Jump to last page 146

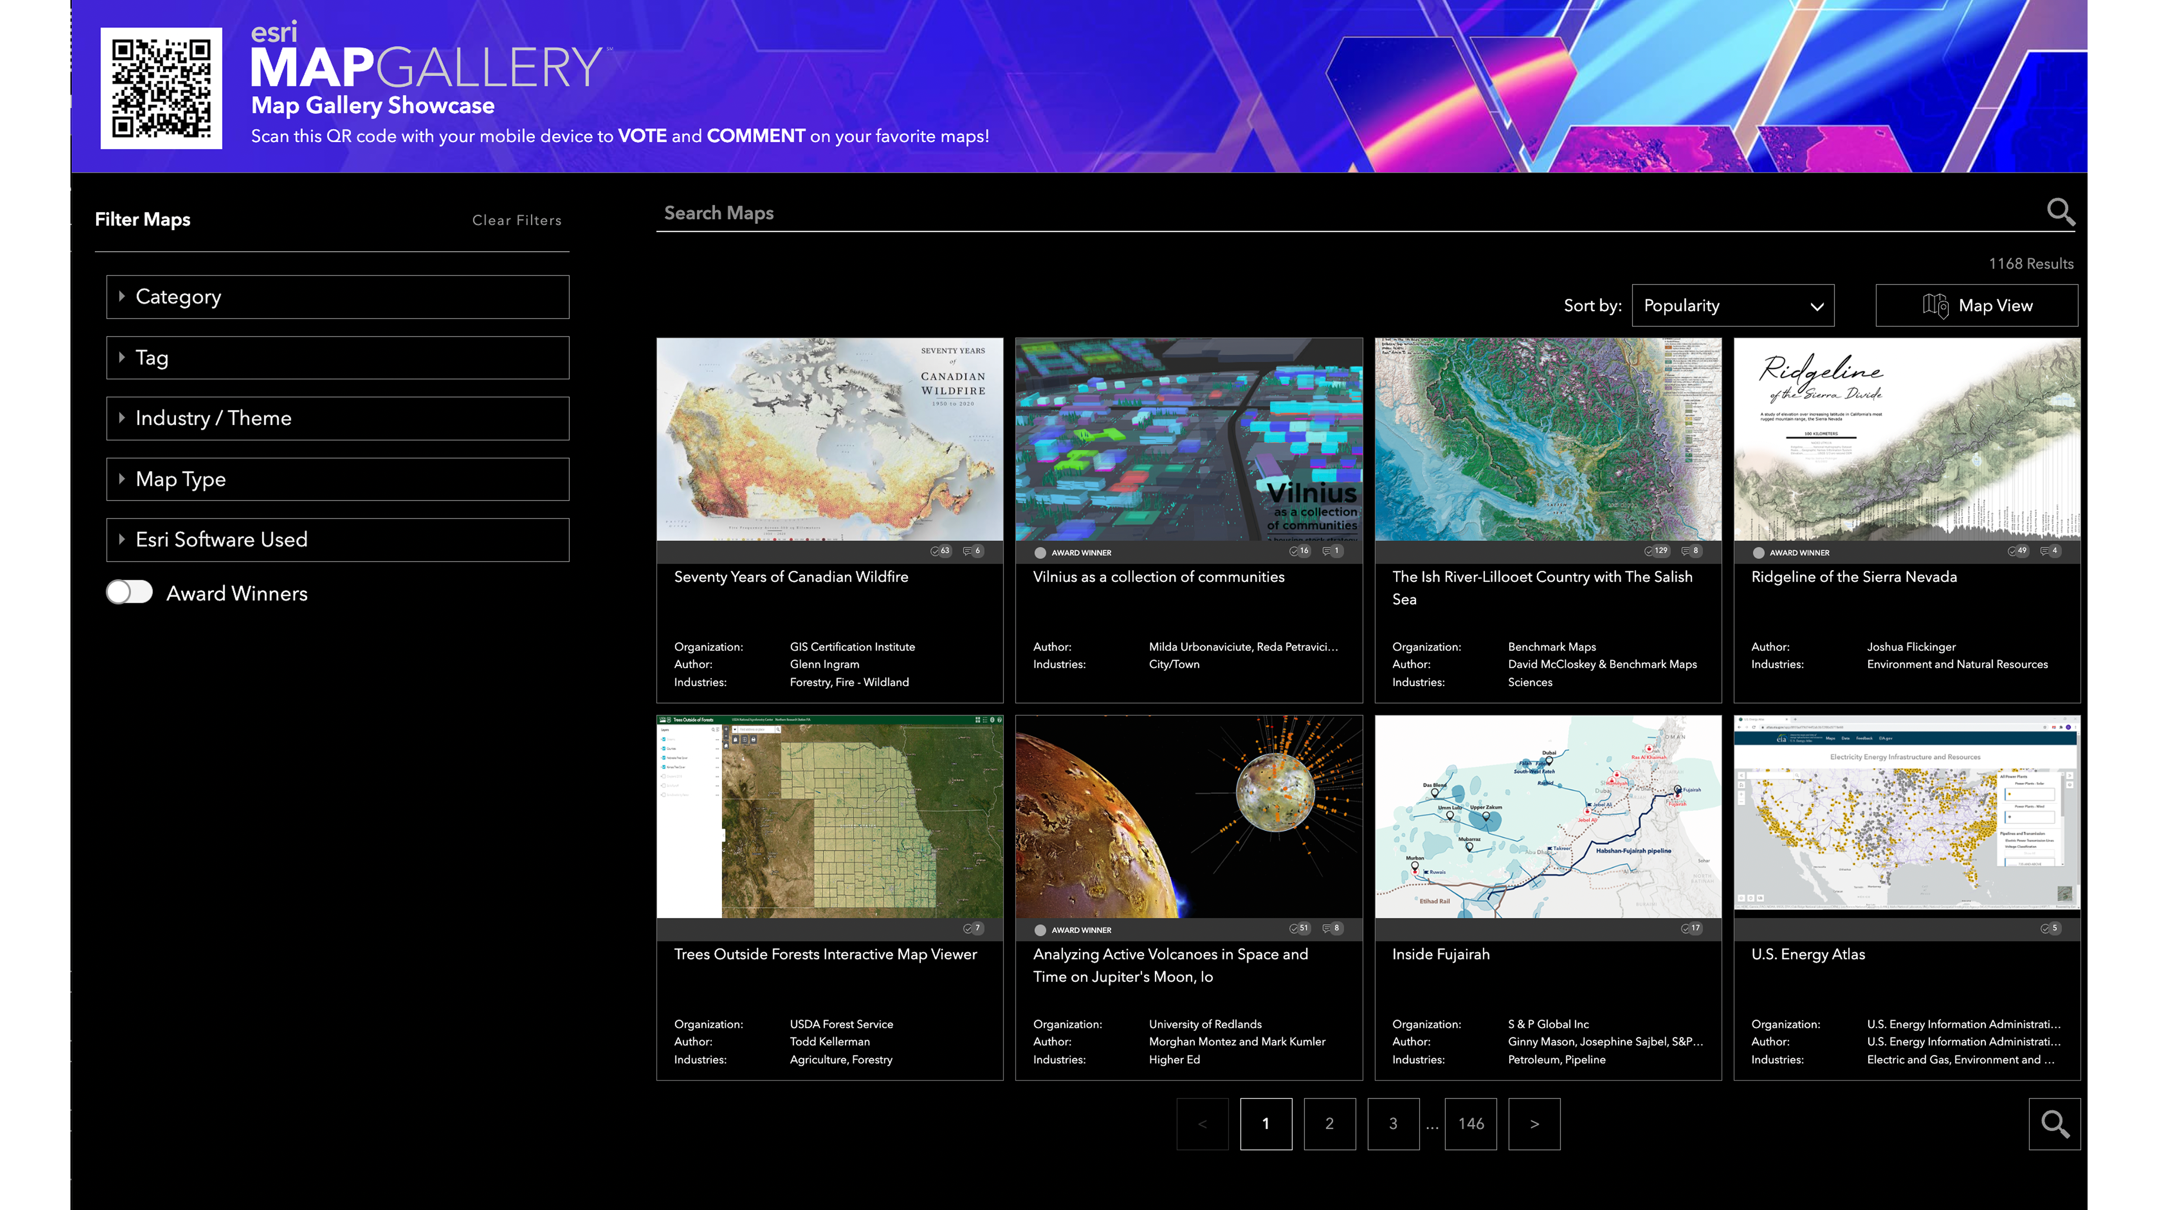(x=1471, y=1124)
